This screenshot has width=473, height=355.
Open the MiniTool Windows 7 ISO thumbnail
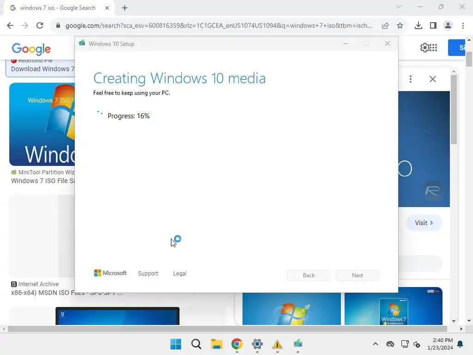42,124
